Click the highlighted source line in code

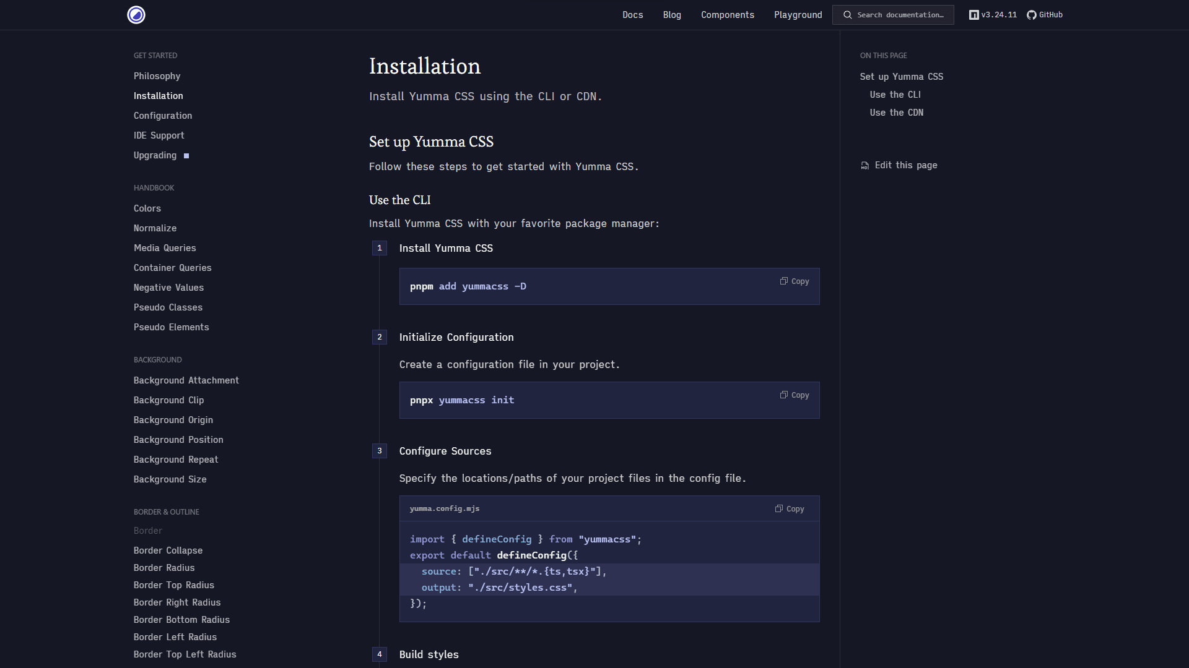(x=609, y=572)
